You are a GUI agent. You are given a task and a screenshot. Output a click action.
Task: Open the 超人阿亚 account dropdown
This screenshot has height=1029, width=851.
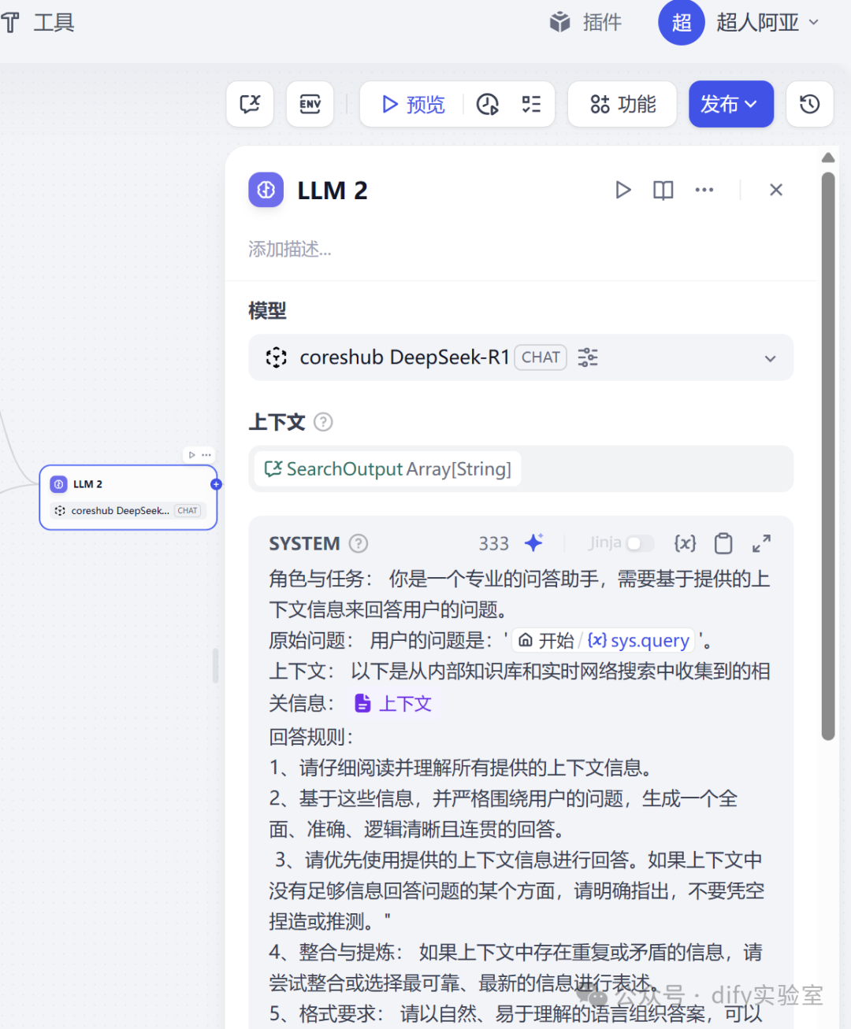coord(767,22)
